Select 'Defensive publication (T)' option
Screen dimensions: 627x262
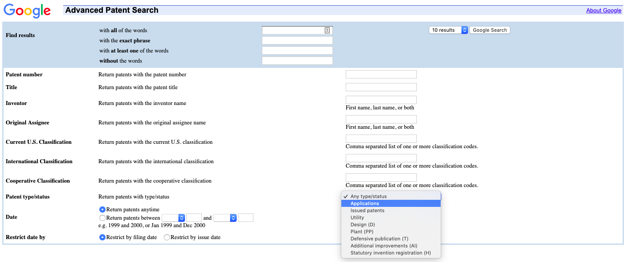[391, 239]
